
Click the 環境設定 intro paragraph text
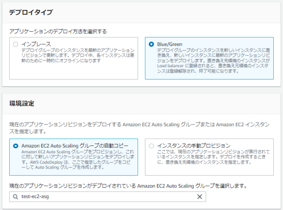pos(139,128)
